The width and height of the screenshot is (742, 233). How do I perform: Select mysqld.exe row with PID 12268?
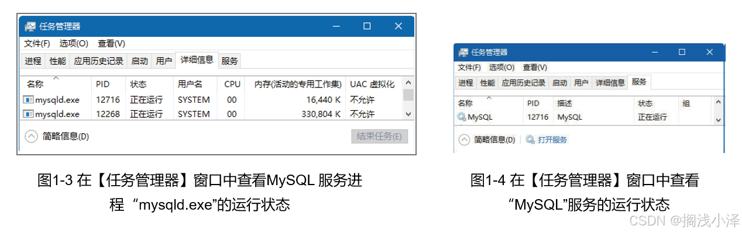(x=212, y=114)
